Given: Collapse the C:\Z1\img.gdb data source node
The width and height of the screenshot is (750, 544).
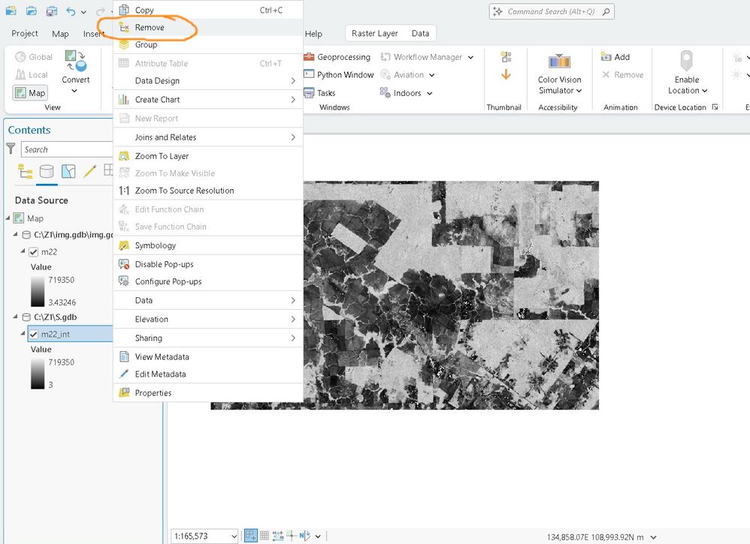Looking at the screenshot, I should click(x=15, y=234).
